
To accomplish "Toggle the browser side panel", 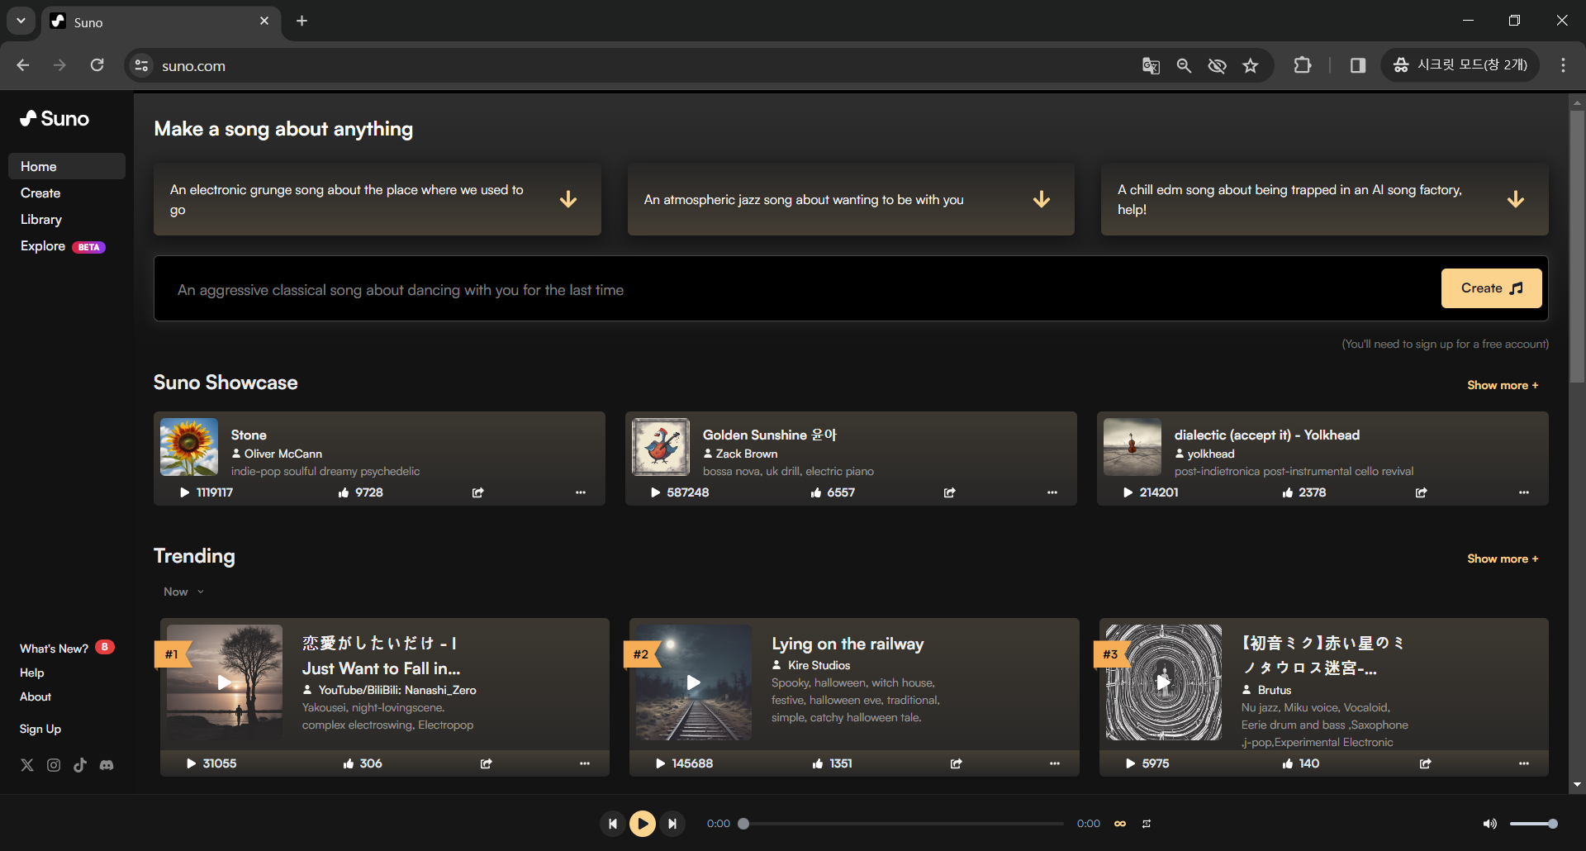I will pyautogui.click(x=1357, y=65).
